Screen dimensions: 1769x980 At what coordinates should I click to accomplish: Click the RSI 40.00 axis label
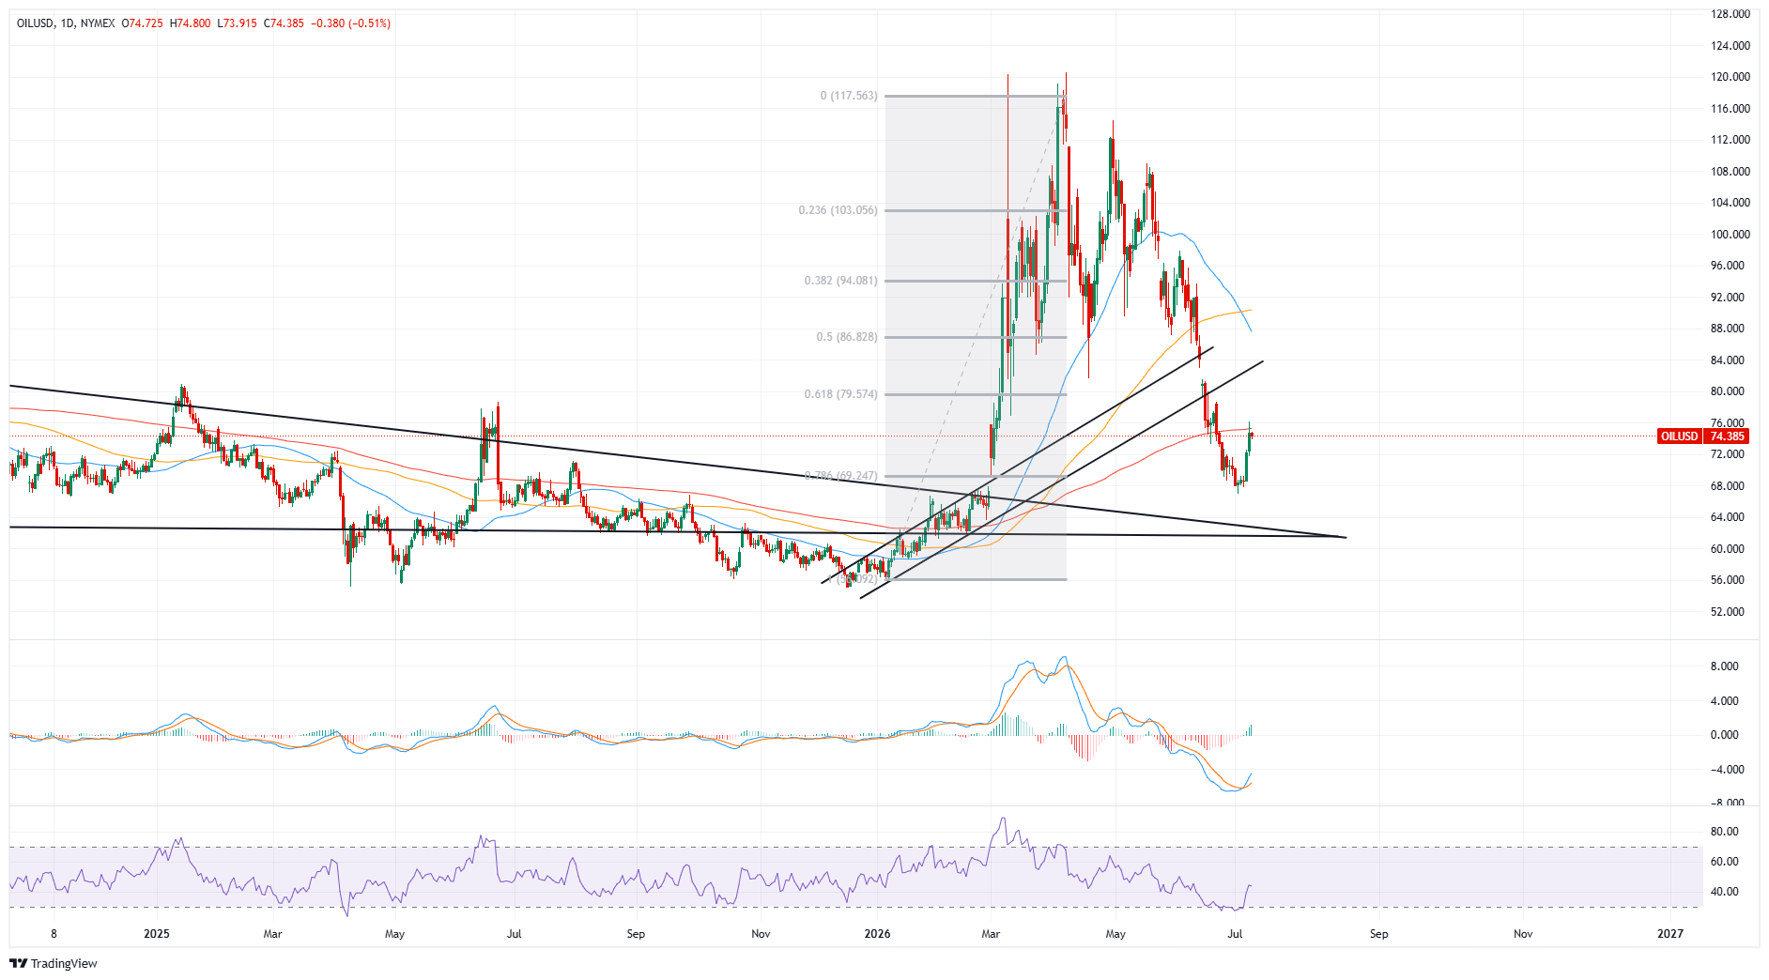tap(1725, 892)
